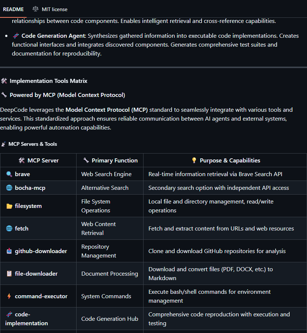The height and width of the screenshot is (333, 307).
Task: Click the Real-time information retrieval description
Action: click(215, 174)
